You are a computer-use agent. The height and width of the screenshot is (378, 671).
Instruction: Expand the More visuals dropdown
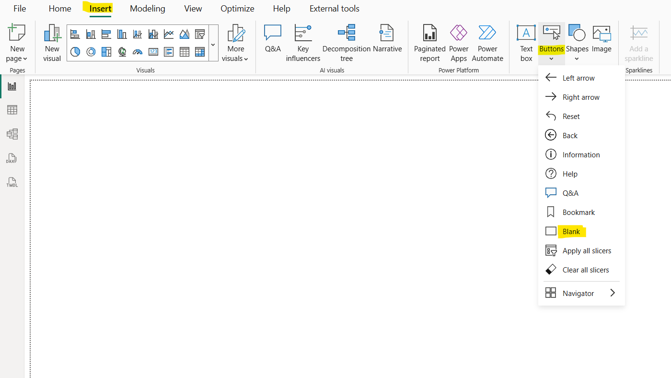click(235, 43)
